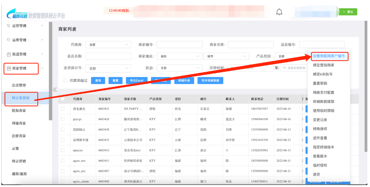
Task: Open the 省份 province dropdown
Action: [179, 56]
